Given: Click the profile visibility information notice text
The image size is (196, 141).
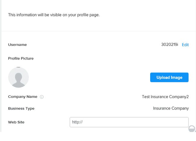Looking at the screenshot, I should 54,15.
